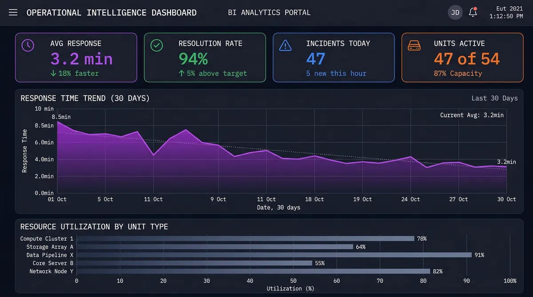Expand the Resource Utilization panel
Image resolution: width=533 pixels, height=297 pixels.
(92, 227)
